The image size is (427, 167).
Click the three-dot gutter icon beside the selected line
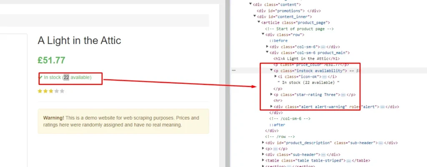(234, 71)
